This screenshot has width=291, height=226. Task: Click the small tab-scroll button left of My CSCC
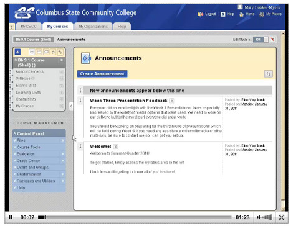click(12, 27)
